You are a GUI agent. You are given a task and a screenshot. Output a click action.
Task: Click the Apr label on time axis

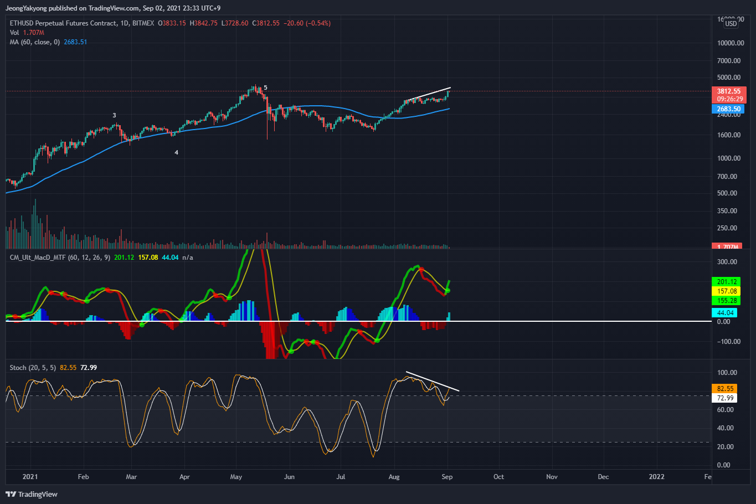click(184, 477)
